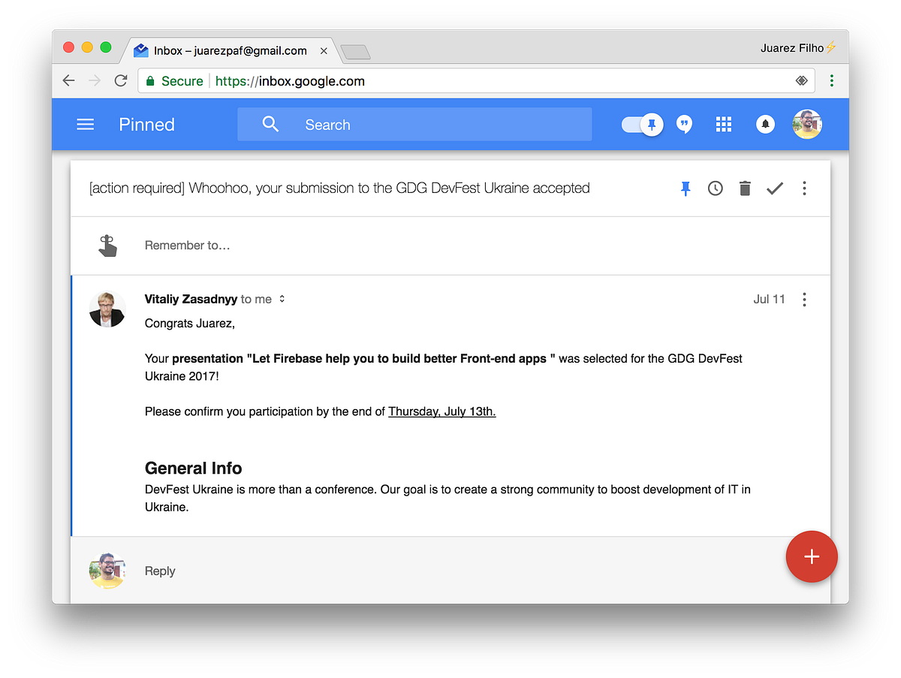
Task: Open Hangouts chat icon
Action: [684, 125]
